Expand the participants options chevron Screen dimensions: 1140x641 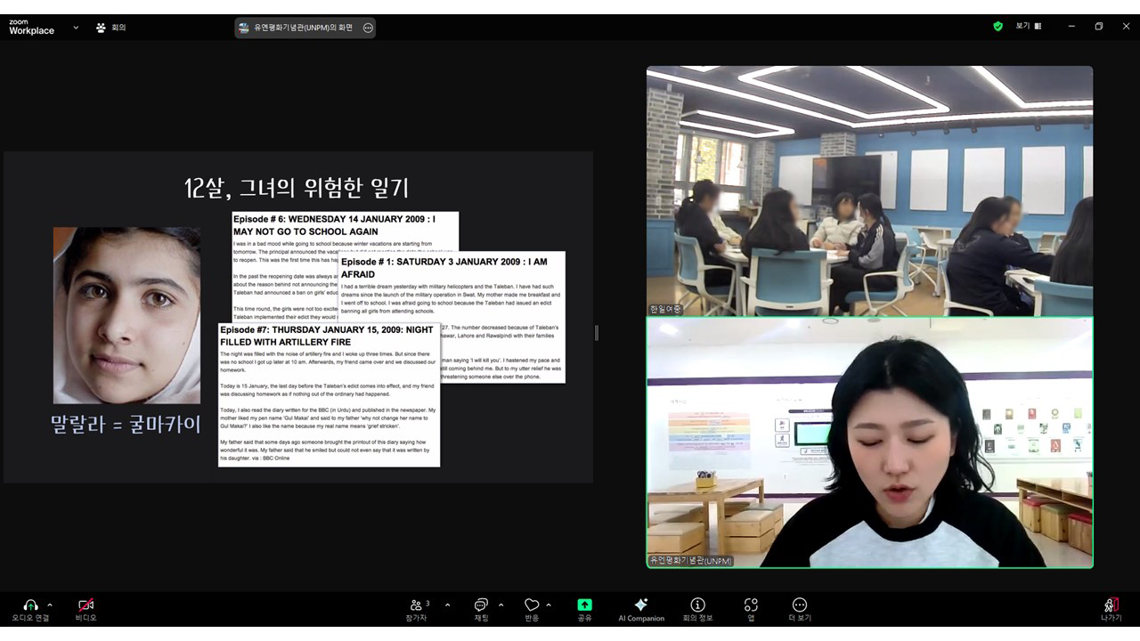[447, 604]
